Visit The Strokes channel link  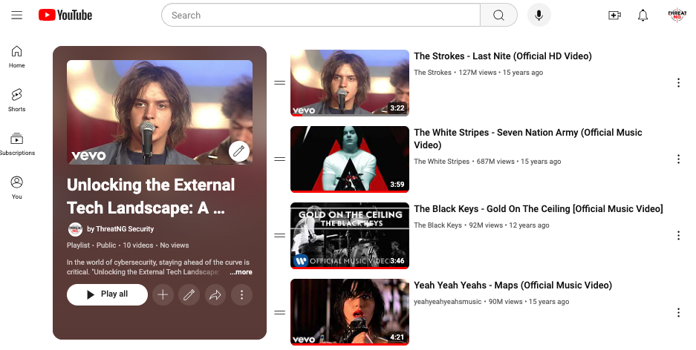[x=432, y=73]
